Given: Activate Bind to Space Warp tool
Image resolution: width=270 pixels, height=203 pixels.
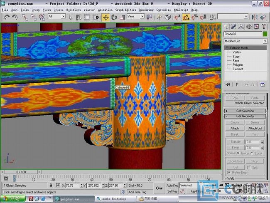Looking at the screenshot, I should pyautogui.click(x=42, y=17).
